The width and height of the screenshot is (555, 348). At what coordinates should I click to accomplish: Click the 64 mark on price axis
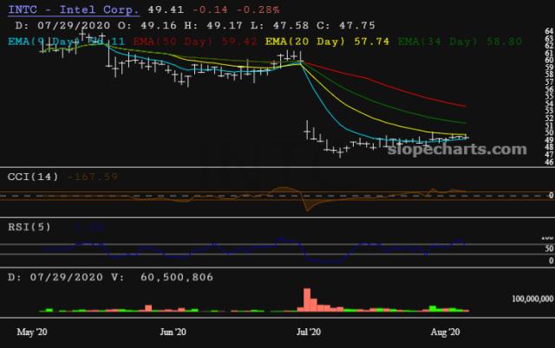coord(549,30)
